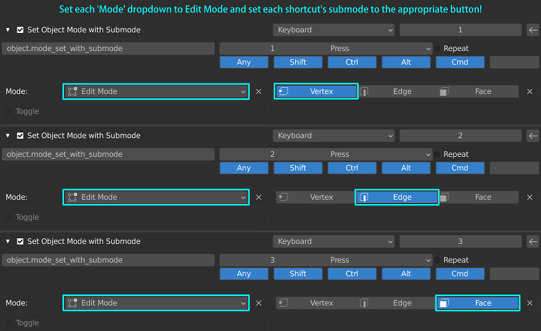
Task: Select Face submode in first shortcut
Action: pos(478,91)
